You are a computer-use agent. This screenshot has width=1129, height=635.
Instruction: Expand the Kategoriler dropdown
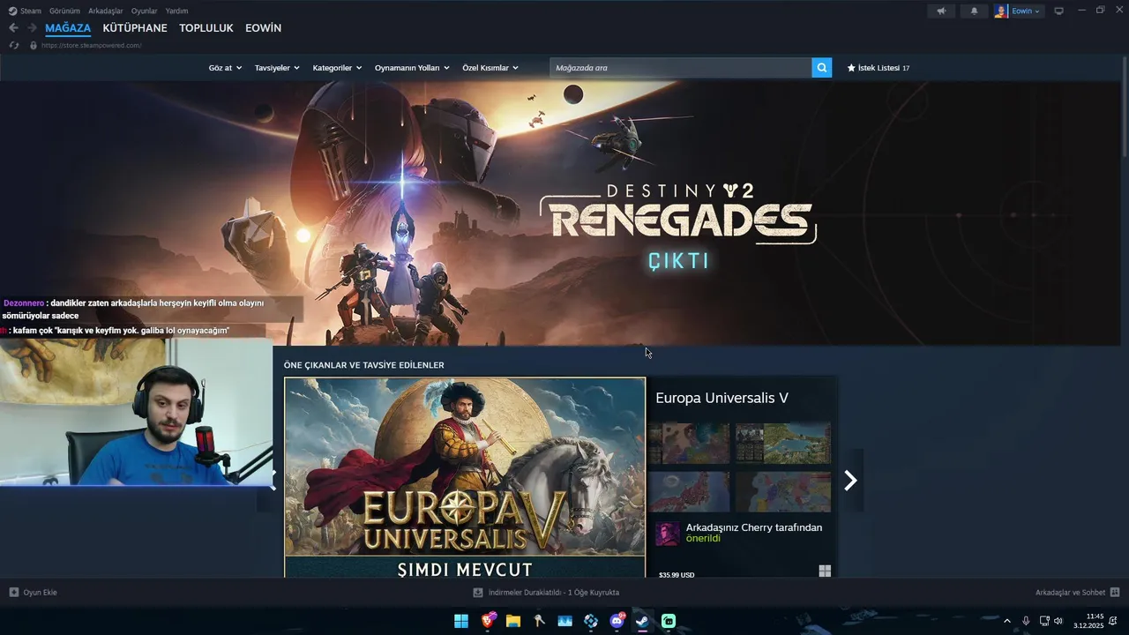(x=337, y=68)
